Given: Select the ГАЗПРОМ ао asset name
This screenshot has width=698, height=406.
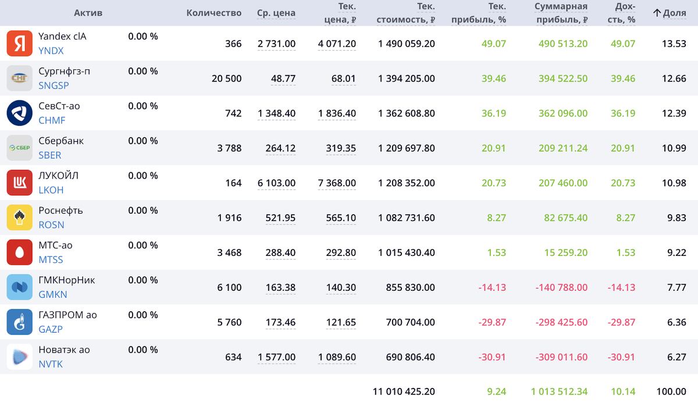Looking at the screenshot, I should pos(67,315).
